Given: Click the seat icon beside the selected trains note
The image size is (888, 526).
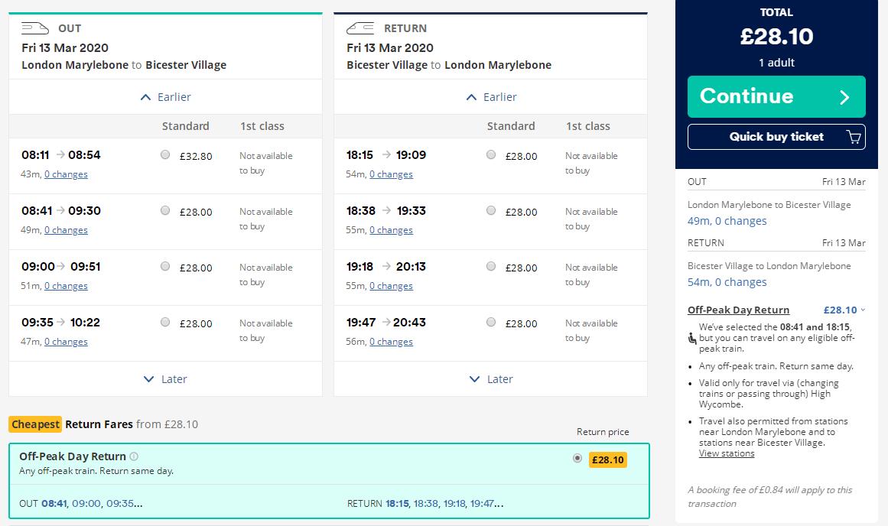Looking at the screenshot, I should (692, 338).
